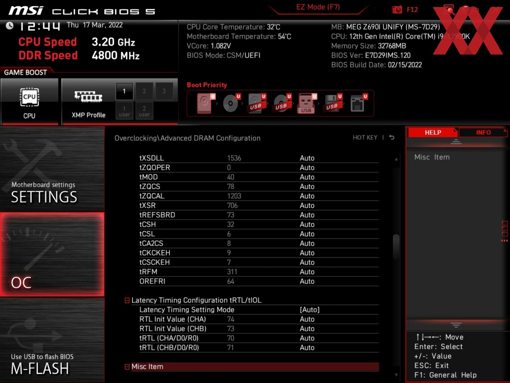Select the tCA2CS Auto value field
510x383 pixels.
(x=307, y=243)
